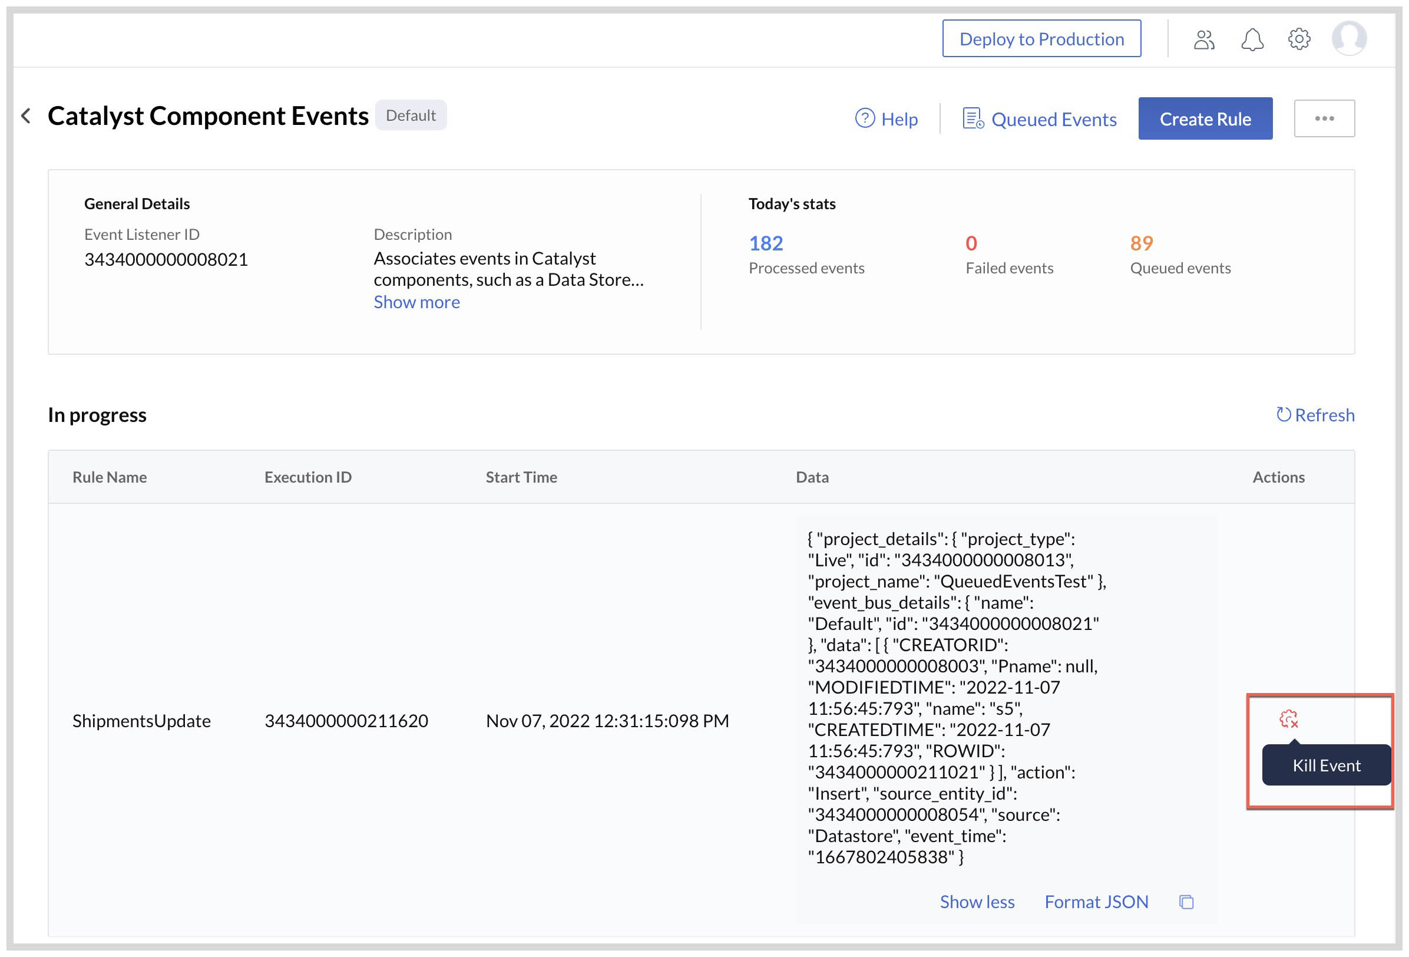Viewport: 1409px width, 957px height.
Task: Click the Default badge next to the title
Action: click(411, 115)
